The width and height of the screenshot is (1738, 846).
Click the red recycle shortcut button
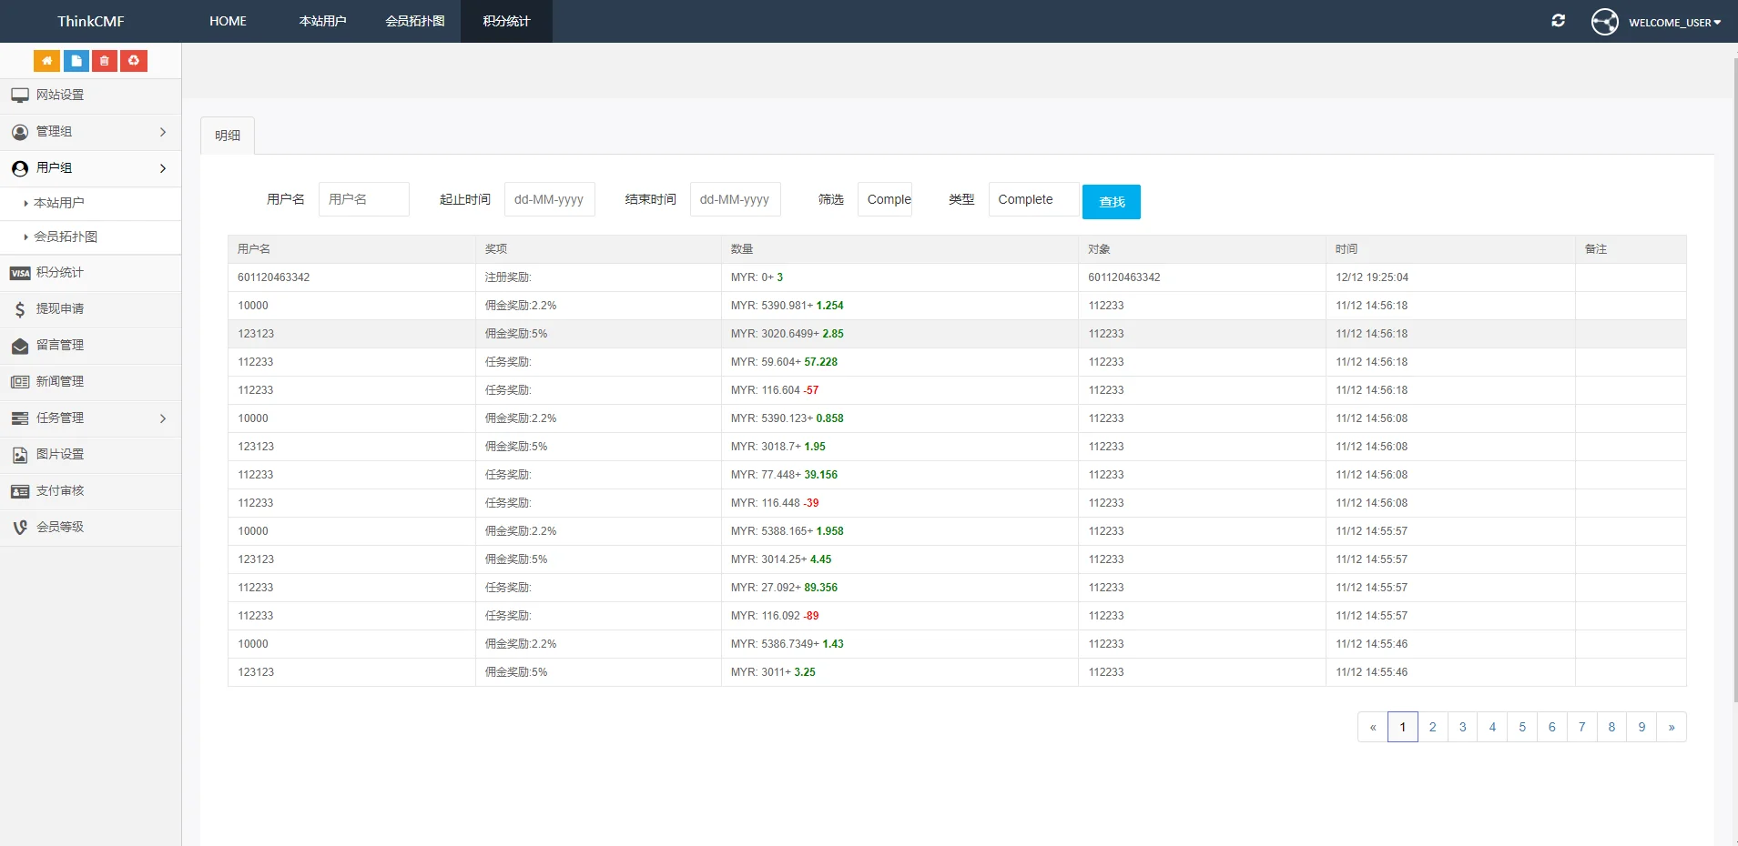point(134,61)
